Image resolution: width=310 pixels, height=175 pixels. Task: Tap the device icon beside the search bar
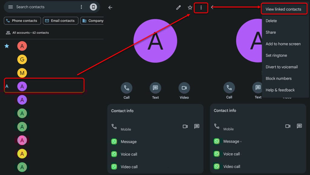coord(94,7)
